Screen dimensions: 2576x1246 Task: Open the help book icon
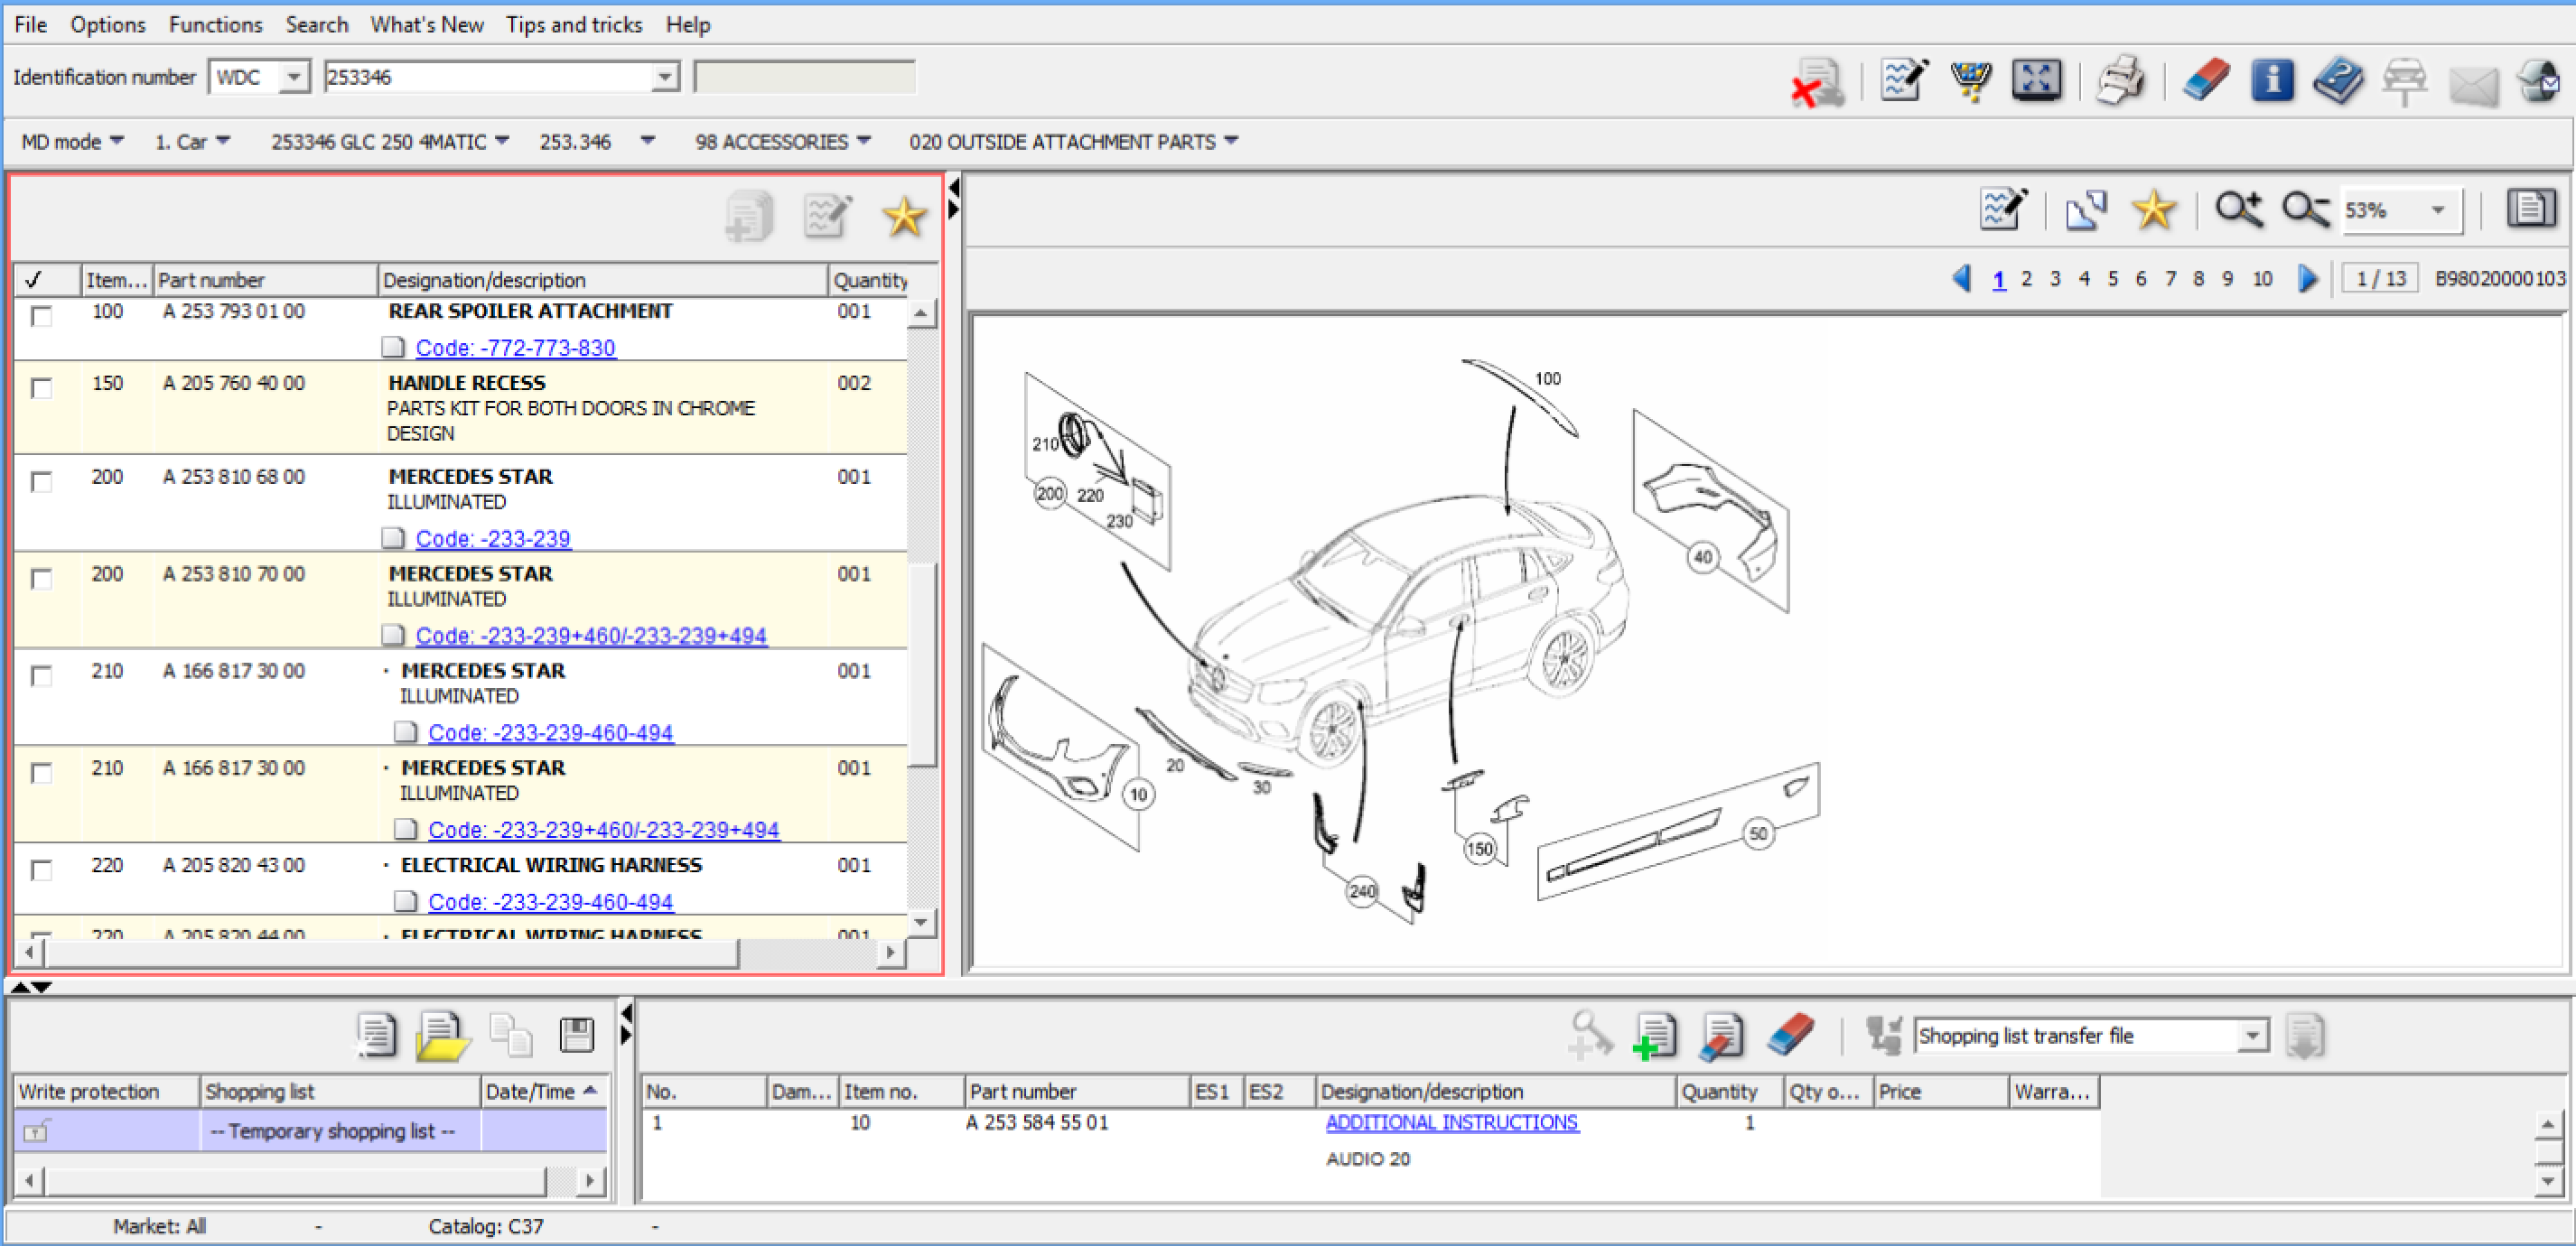coord(2338,80)
